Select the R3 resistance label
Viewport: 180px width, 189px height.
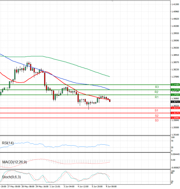[x=157, y=87]
